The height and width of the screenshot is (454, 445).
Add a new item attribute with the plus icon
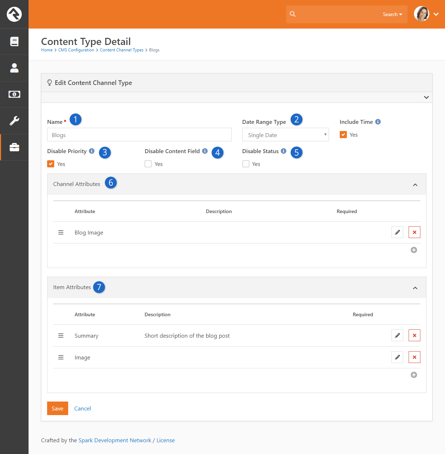click(414, 375)
